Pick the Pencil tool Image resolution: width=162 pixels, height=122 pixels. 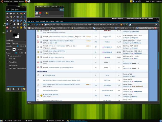pyautogui.click(x=21, y=24)
